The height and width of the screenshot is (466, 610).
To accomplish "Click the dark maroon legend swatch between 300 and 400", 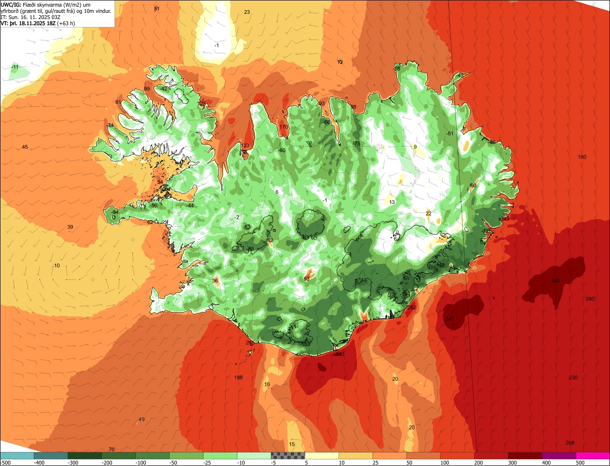I will pos(525,456).
